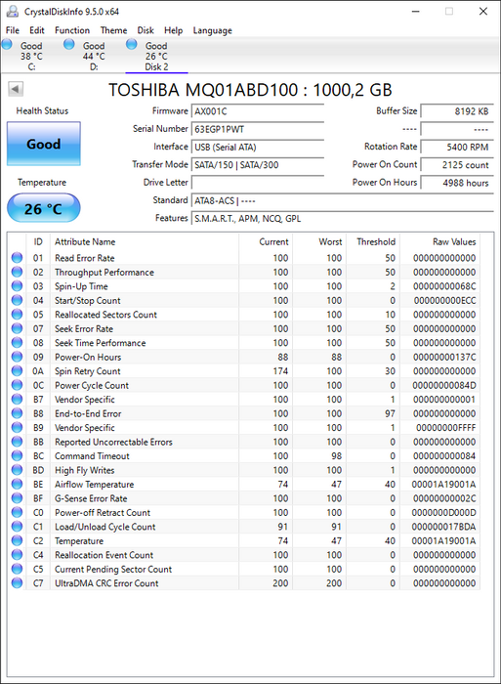This screenshot has width=501, height=684.
Task: Click the status dot for Start/Stop Count
Action: [x=17, y=300]
